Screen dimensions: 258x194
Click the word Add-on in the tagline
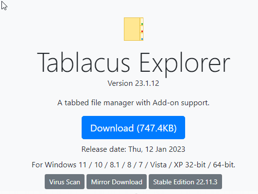(x=166, y=103)
